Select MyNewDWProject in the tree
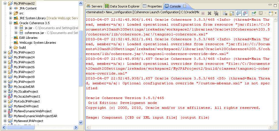Viewport: 279px width, 131px height. (x=26, y=106)
